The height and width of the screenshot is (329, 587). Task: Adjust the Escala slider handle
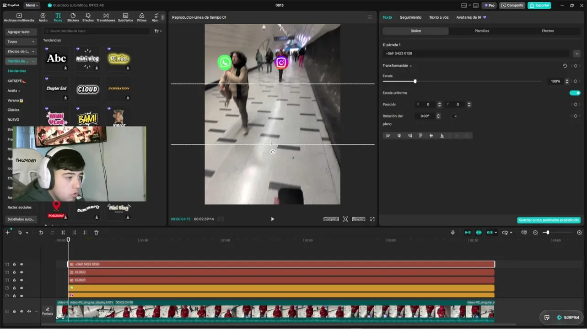point(415,81)
